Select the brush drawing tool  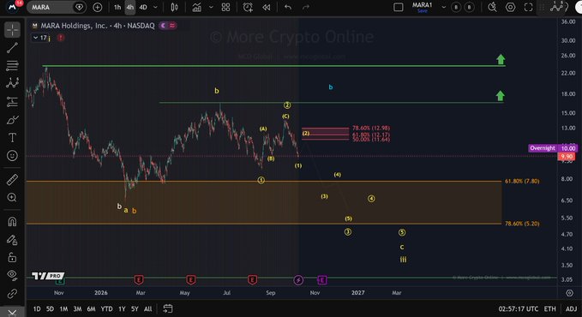[12, 120]
